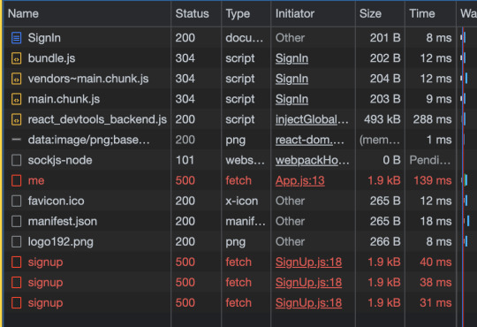The width and height of the screenshot is (477, 327).
Task: Open the App.js:13 initiator link
Action: (300, 181)
